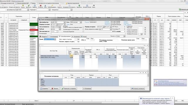
Task: Toggle price compensation checkbox in dialog
Action: click(x=83, y=29)
